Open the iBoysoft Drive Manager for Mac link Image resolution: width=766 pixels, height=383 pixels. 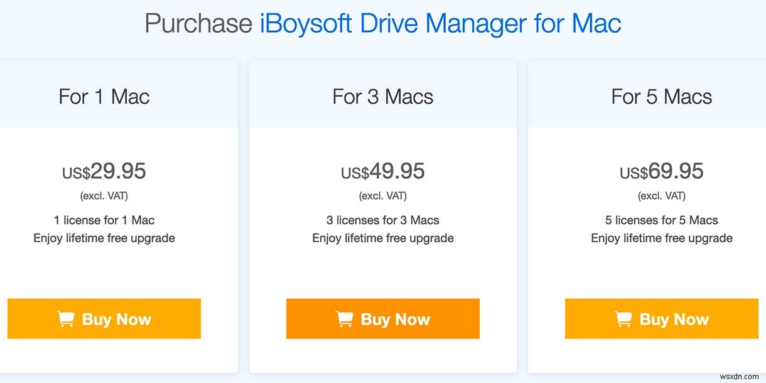pyautogui.click(x=440, y=23)
